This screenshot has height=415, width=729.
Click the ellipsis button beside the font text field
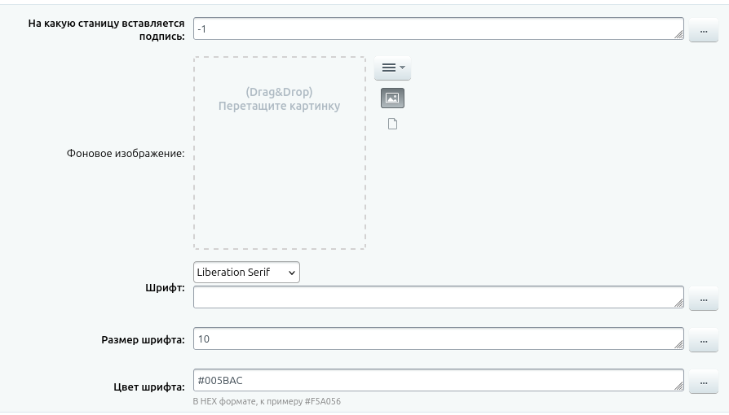click(x=704, y=299)
